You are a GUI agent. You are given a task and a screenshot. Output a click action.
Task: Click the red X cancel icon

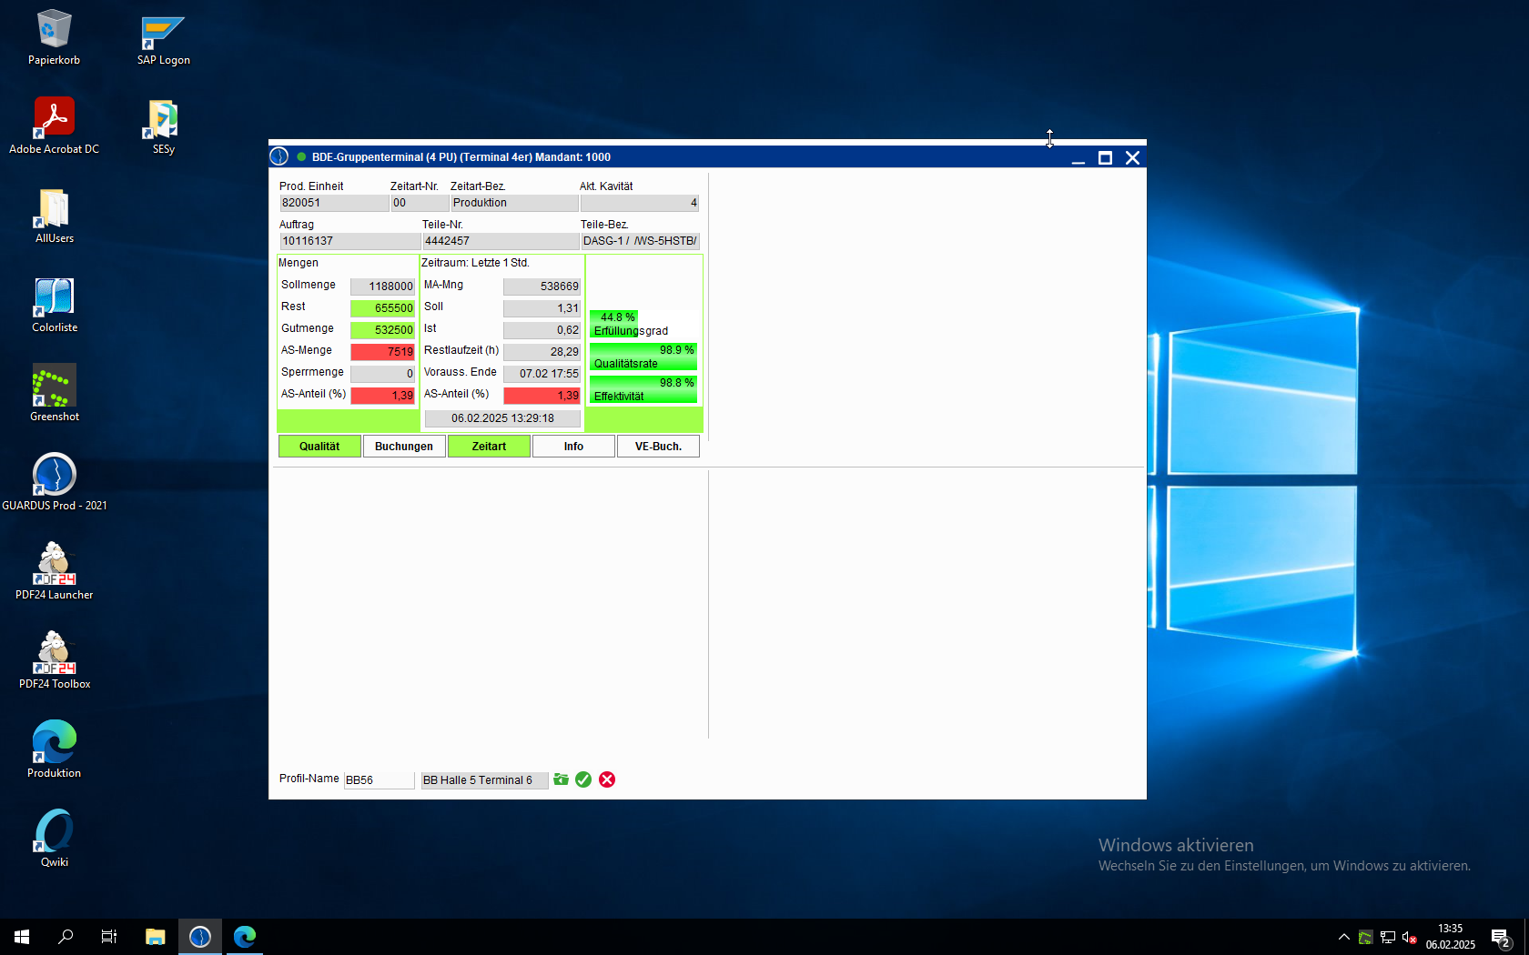607,779
